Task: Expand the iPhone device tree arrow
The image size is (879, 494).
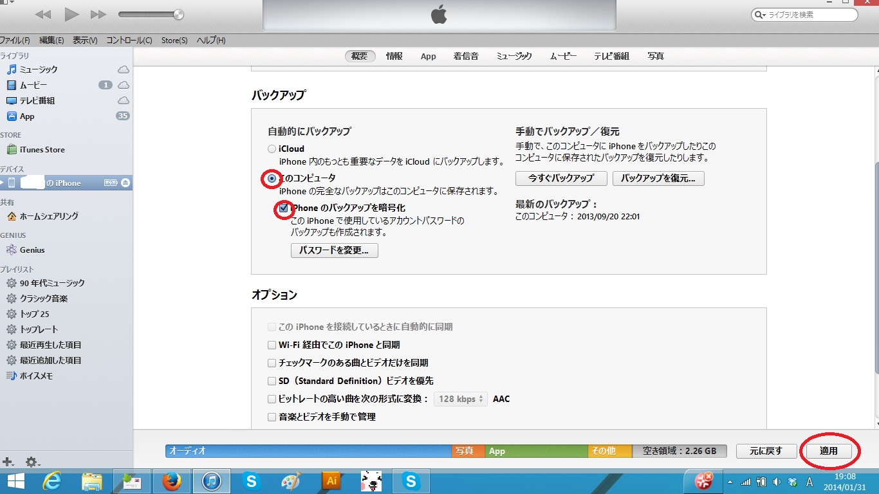Action: [x=3, y=183]
